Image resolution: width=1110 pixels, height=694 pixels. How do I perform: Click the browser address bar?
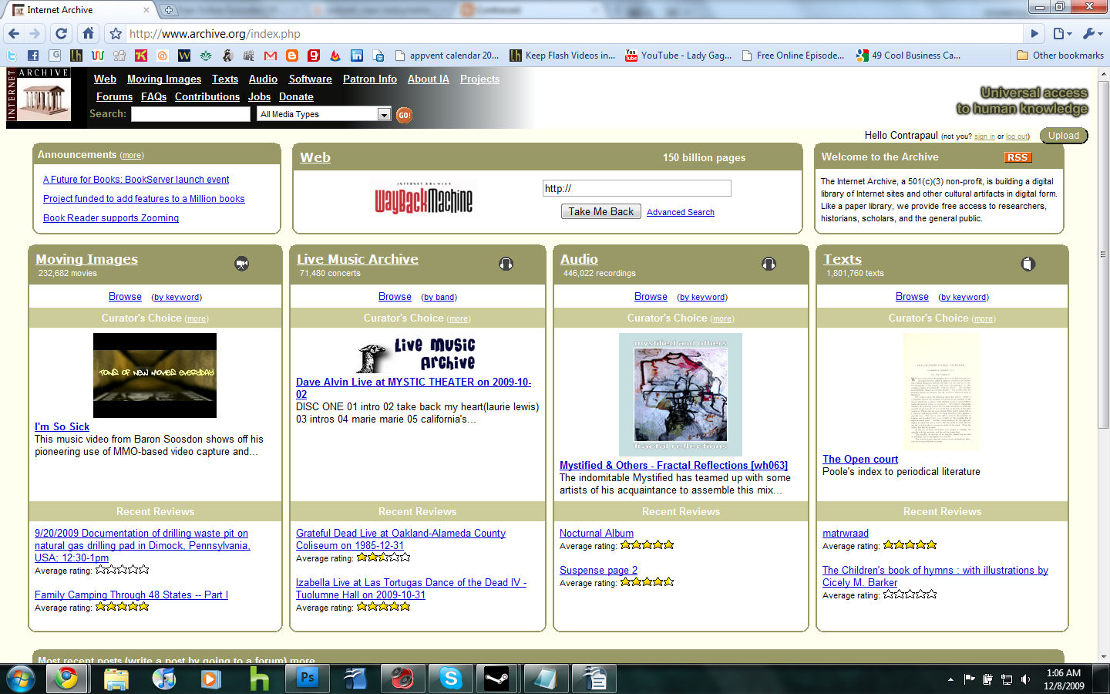point(573,34)
